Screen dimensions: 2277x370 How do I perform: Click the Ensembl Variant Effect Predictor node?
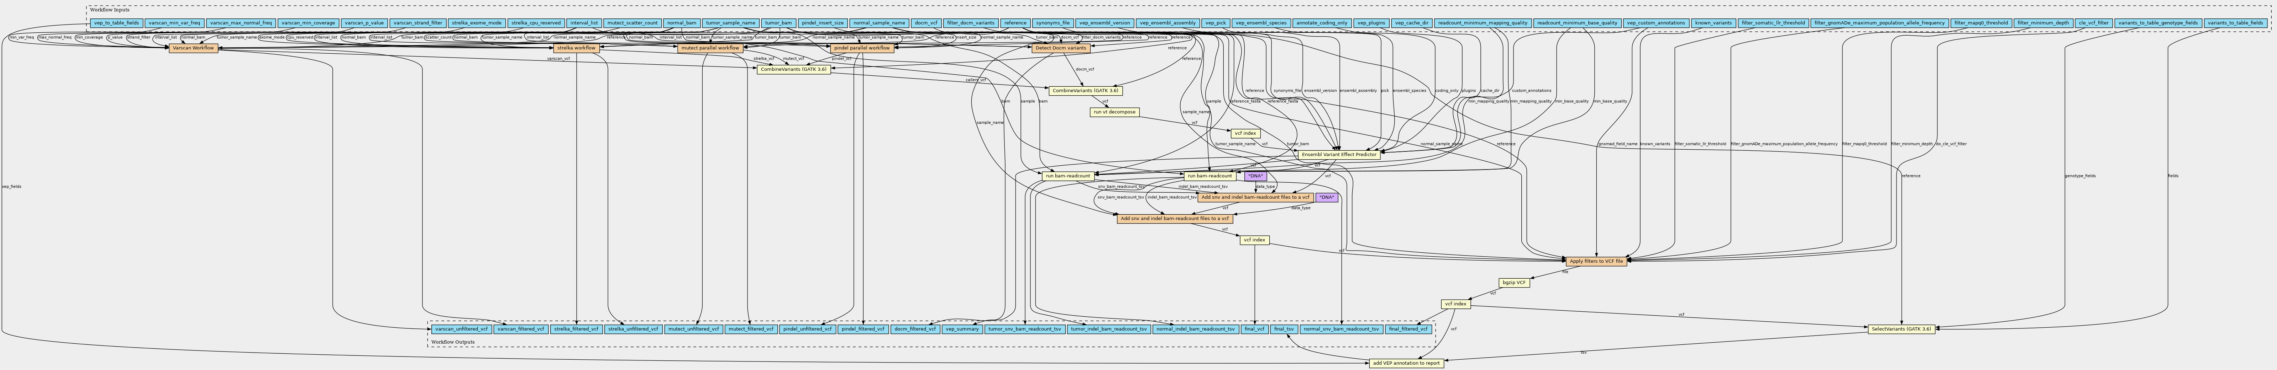point(1339,155)
